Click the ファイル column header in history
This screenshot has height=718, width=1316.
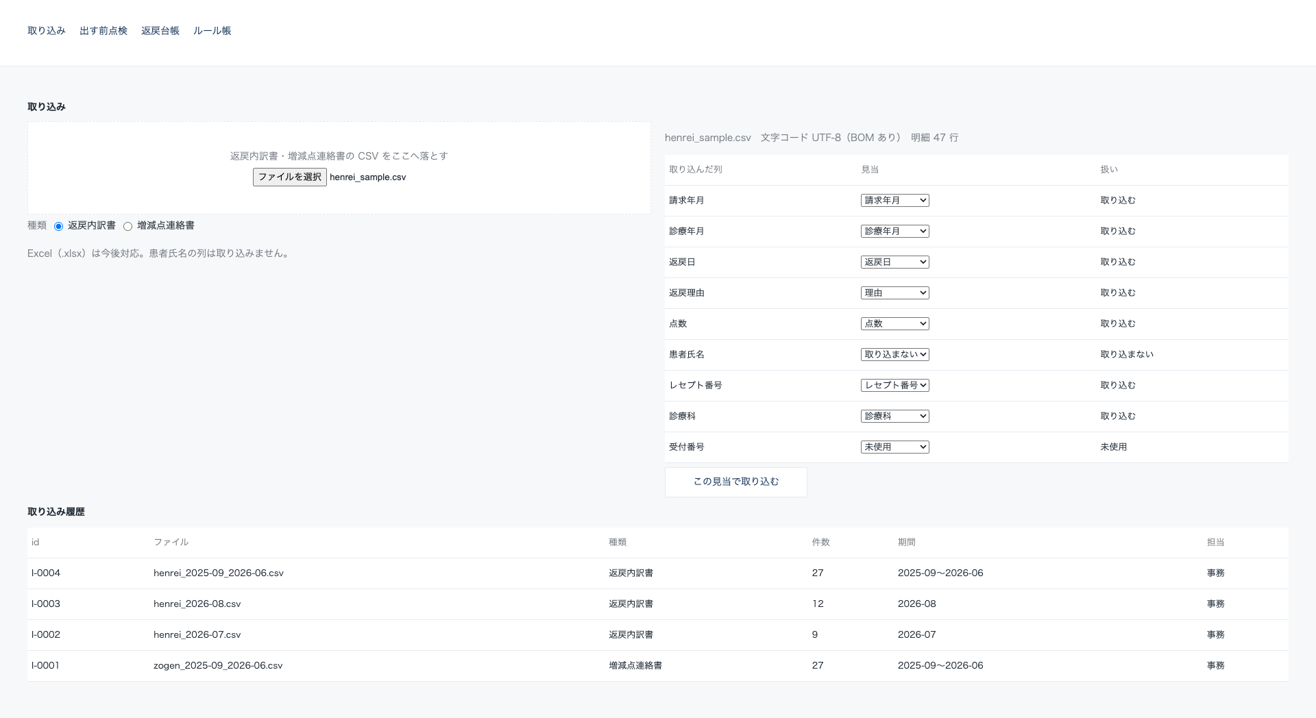tap(171, 543)
